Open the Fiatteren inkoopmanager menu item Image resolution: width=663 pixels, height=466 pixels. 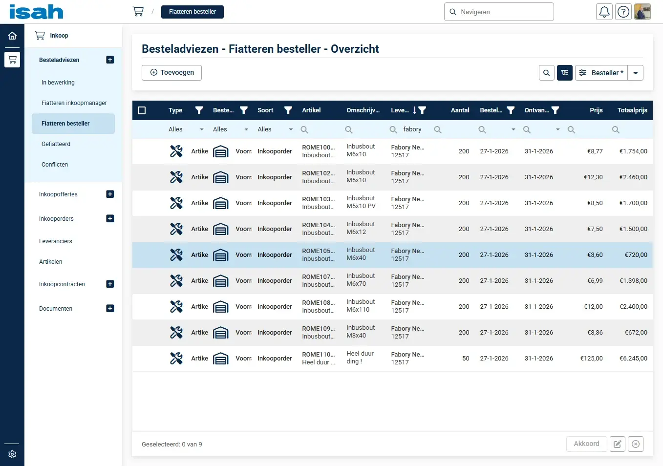click(x=74, y=103)
